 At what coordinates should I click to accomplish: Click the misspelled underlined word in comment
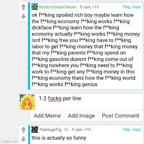[55, 98]
